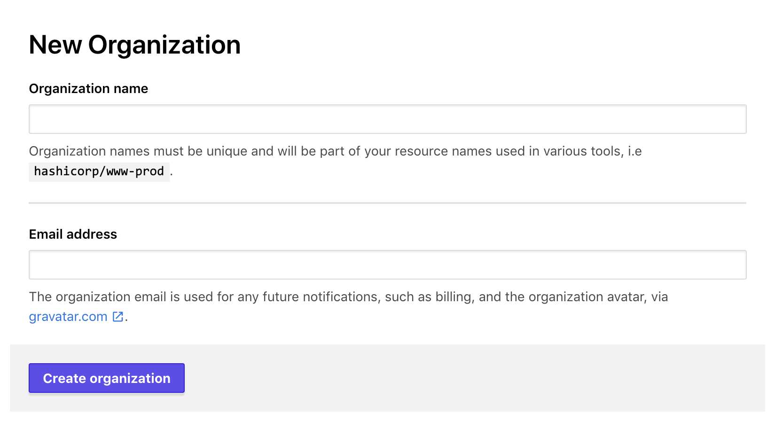The height and width of the screenshot is (421, 775).
Task: Click the Email address field label
Action: (73, 234)
